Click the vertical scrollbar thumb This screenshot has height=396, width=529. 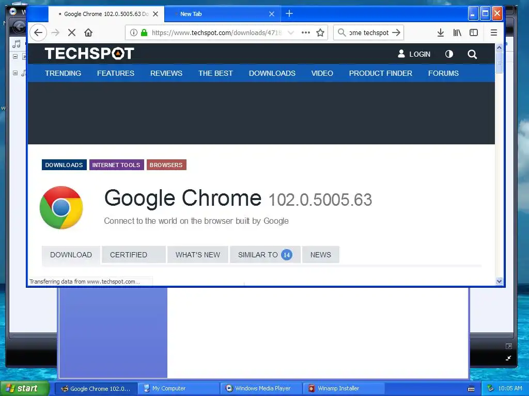tap(500, 62)
